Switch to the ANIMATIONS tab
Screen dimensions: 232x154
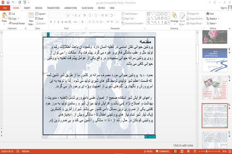pos(71,8)
